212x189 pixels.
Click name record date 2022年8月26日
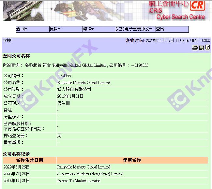pos(17,167)
